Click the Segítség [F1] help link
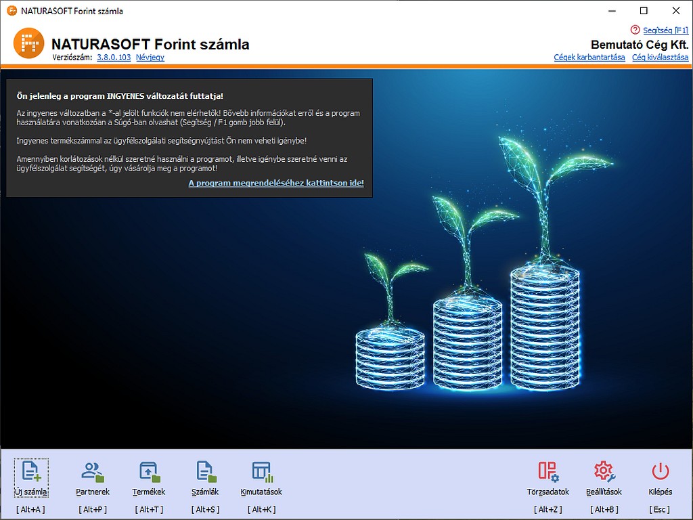This screenshot has width=693, height=520. (666, 30)
